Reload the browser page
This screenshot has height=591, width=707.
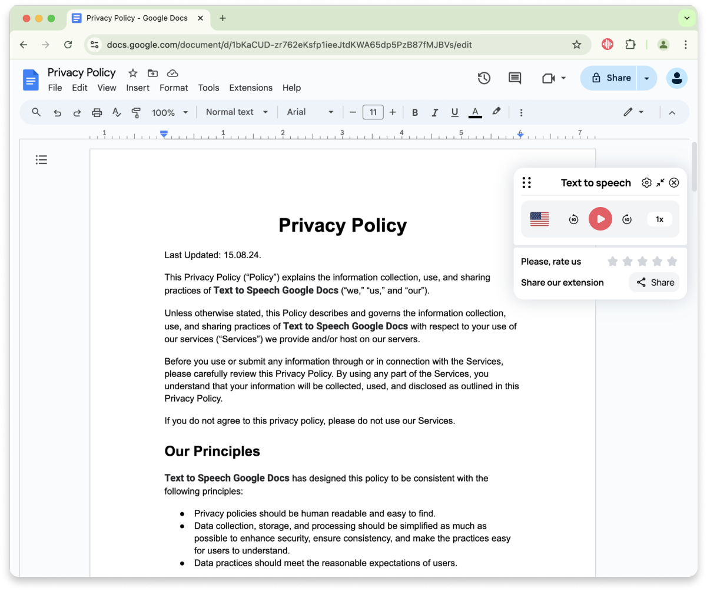68,45
